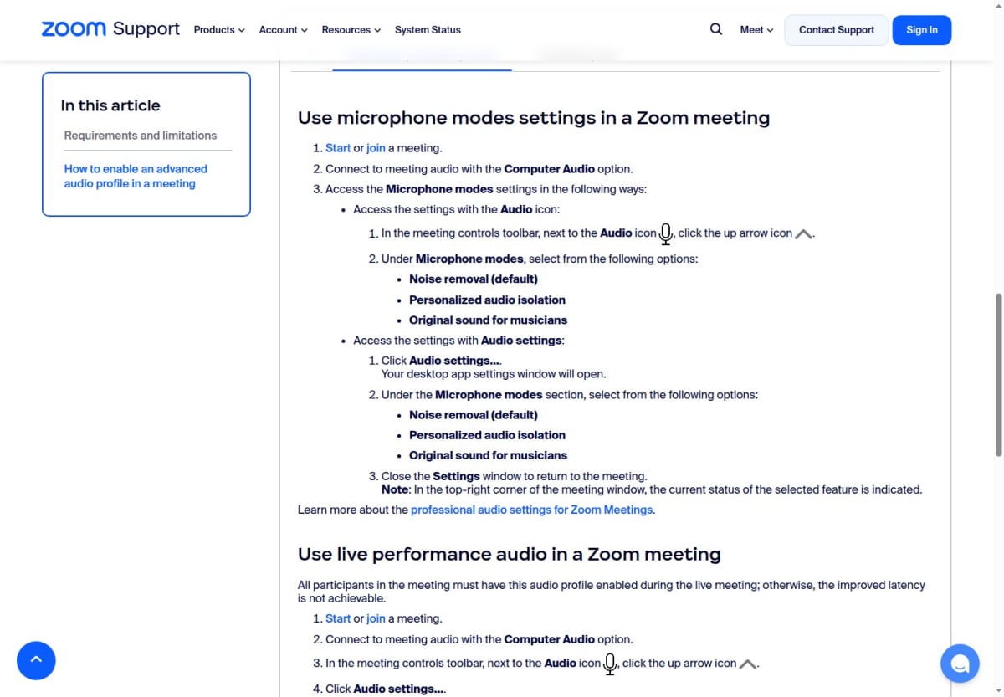Click text Your desktop app settings window will open
Viewport: 1004px width, 697px height.
tap(494, 374)
